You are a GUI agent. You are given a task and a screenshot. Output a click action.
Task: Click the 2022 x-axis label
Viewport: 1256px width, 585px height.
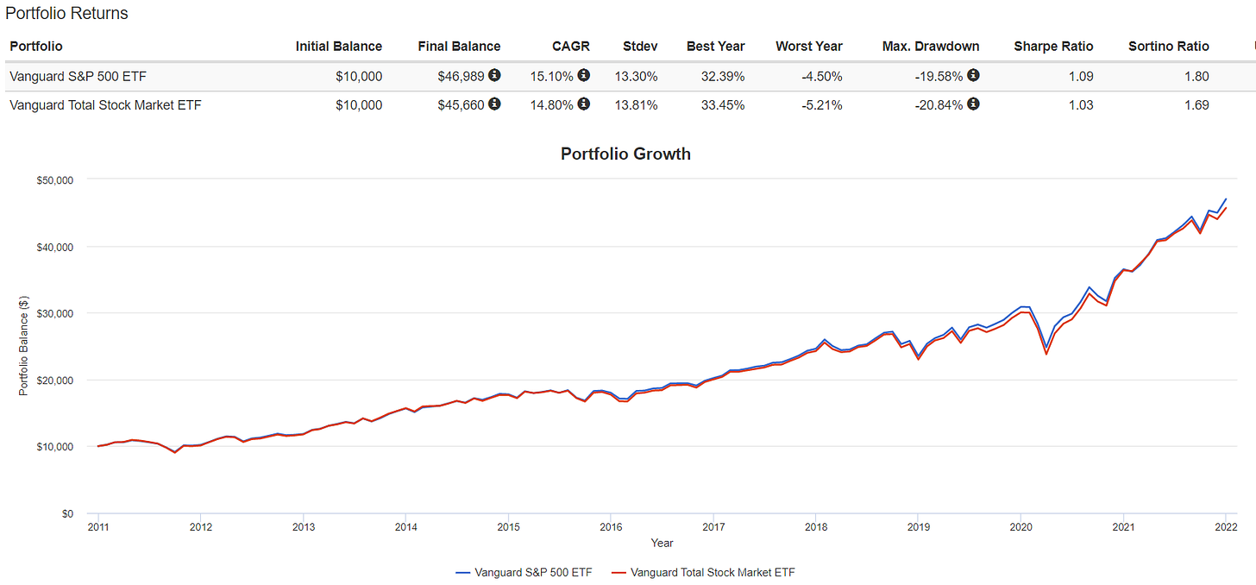pyautogui.click(x=1226, y=526)
